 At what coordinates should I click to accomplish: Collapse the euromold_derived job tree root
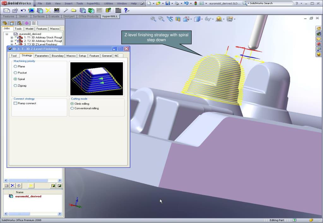[x=7, y=34]
